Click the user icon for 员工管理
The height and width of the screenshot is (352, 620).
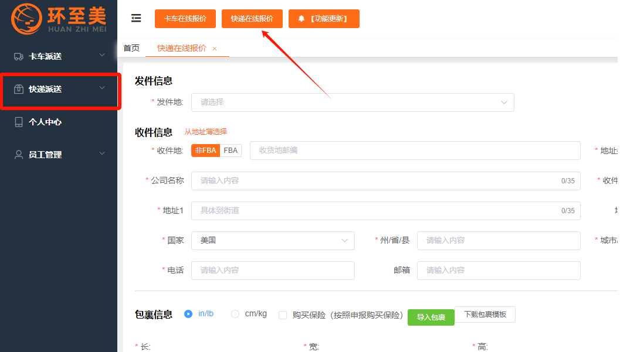pyautogui.click(x=18, y=155)
